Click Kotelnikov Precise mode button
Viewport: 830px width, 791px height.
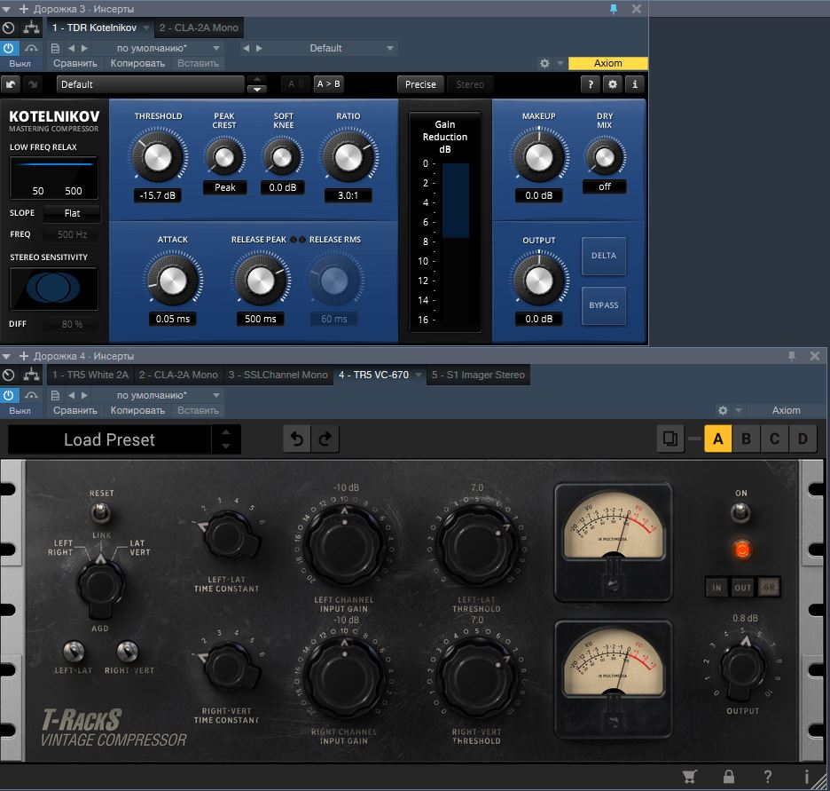[x=420, y=84]
